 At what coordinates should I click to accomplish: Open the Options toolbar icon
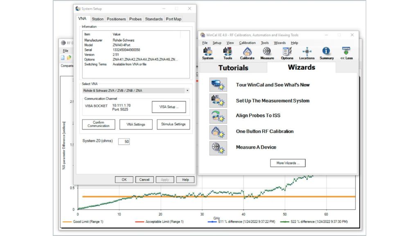coord(287,52)
